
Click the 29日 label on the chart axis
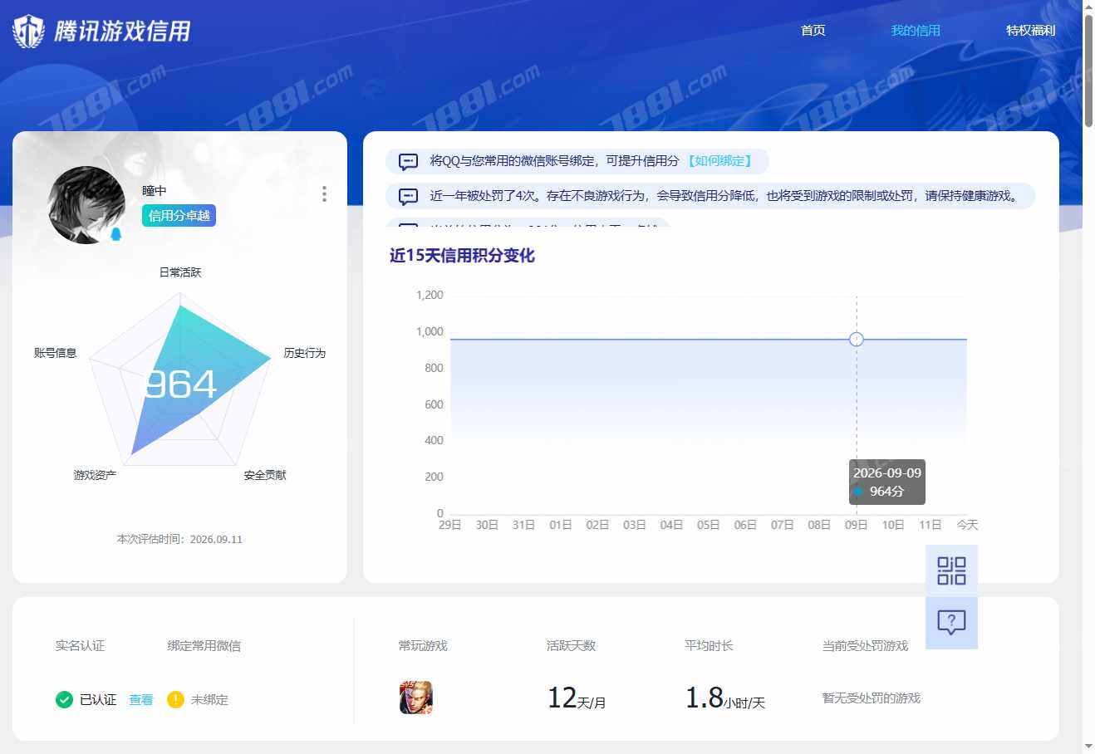coord(449,525)
